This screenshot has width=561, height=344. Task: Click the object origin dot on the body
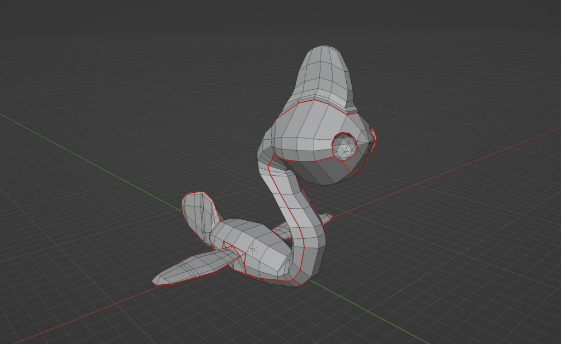[x=253, y=250]
